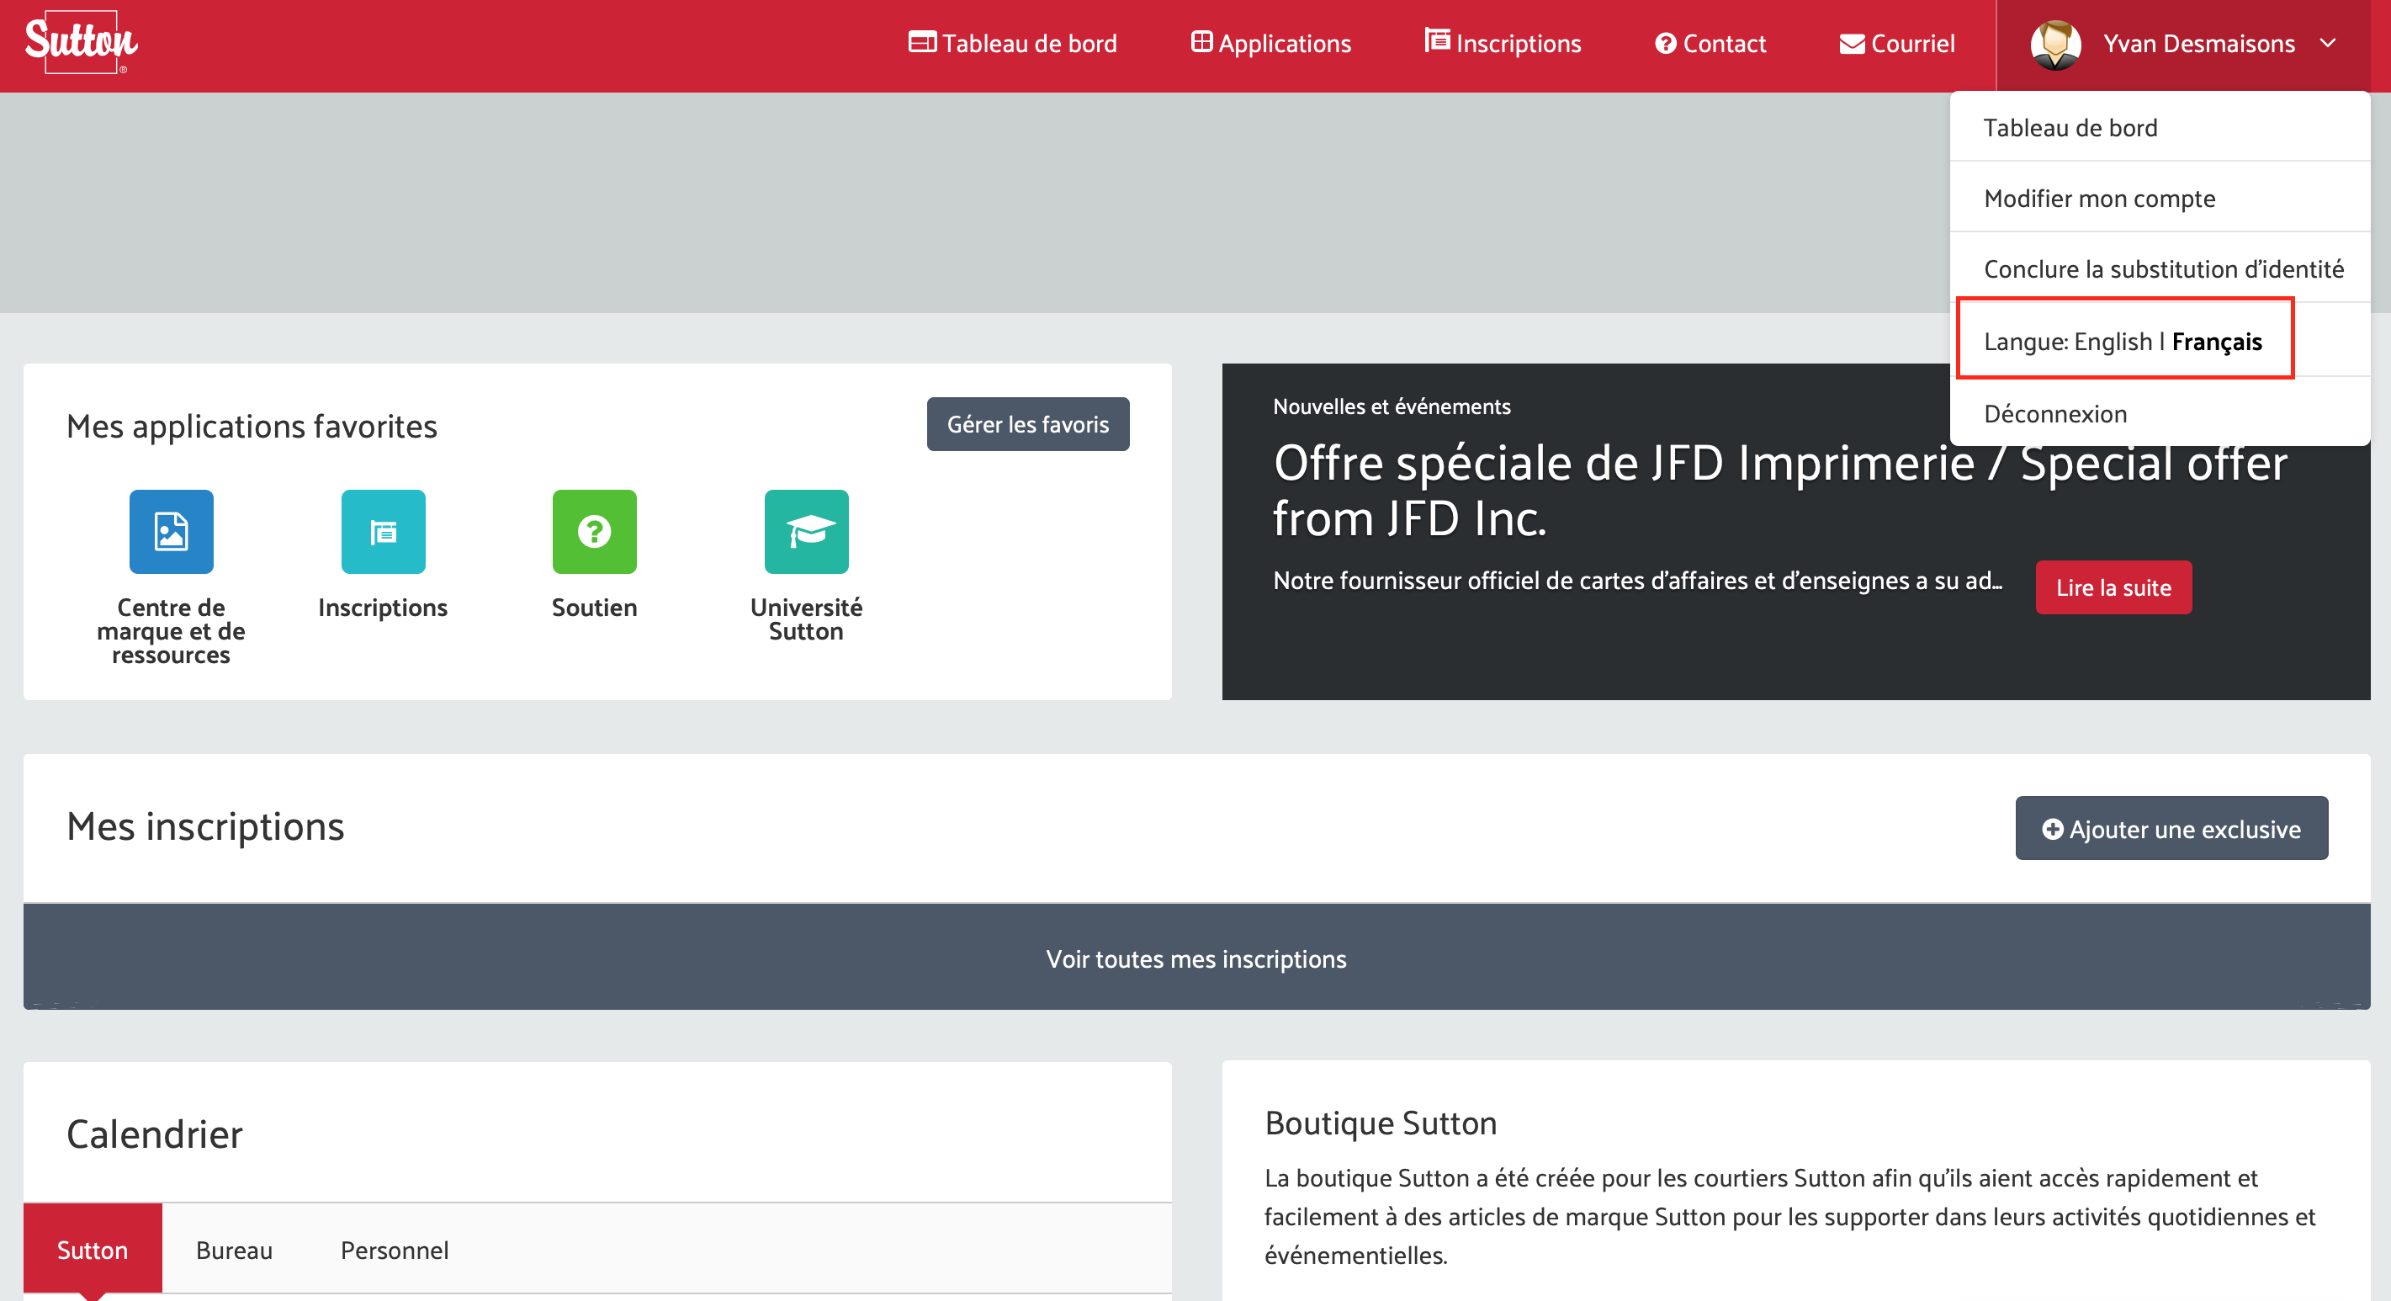Open Centre de marque et de ressources icon
This screenshot has width=2391, height=1301.
point(171,531)
